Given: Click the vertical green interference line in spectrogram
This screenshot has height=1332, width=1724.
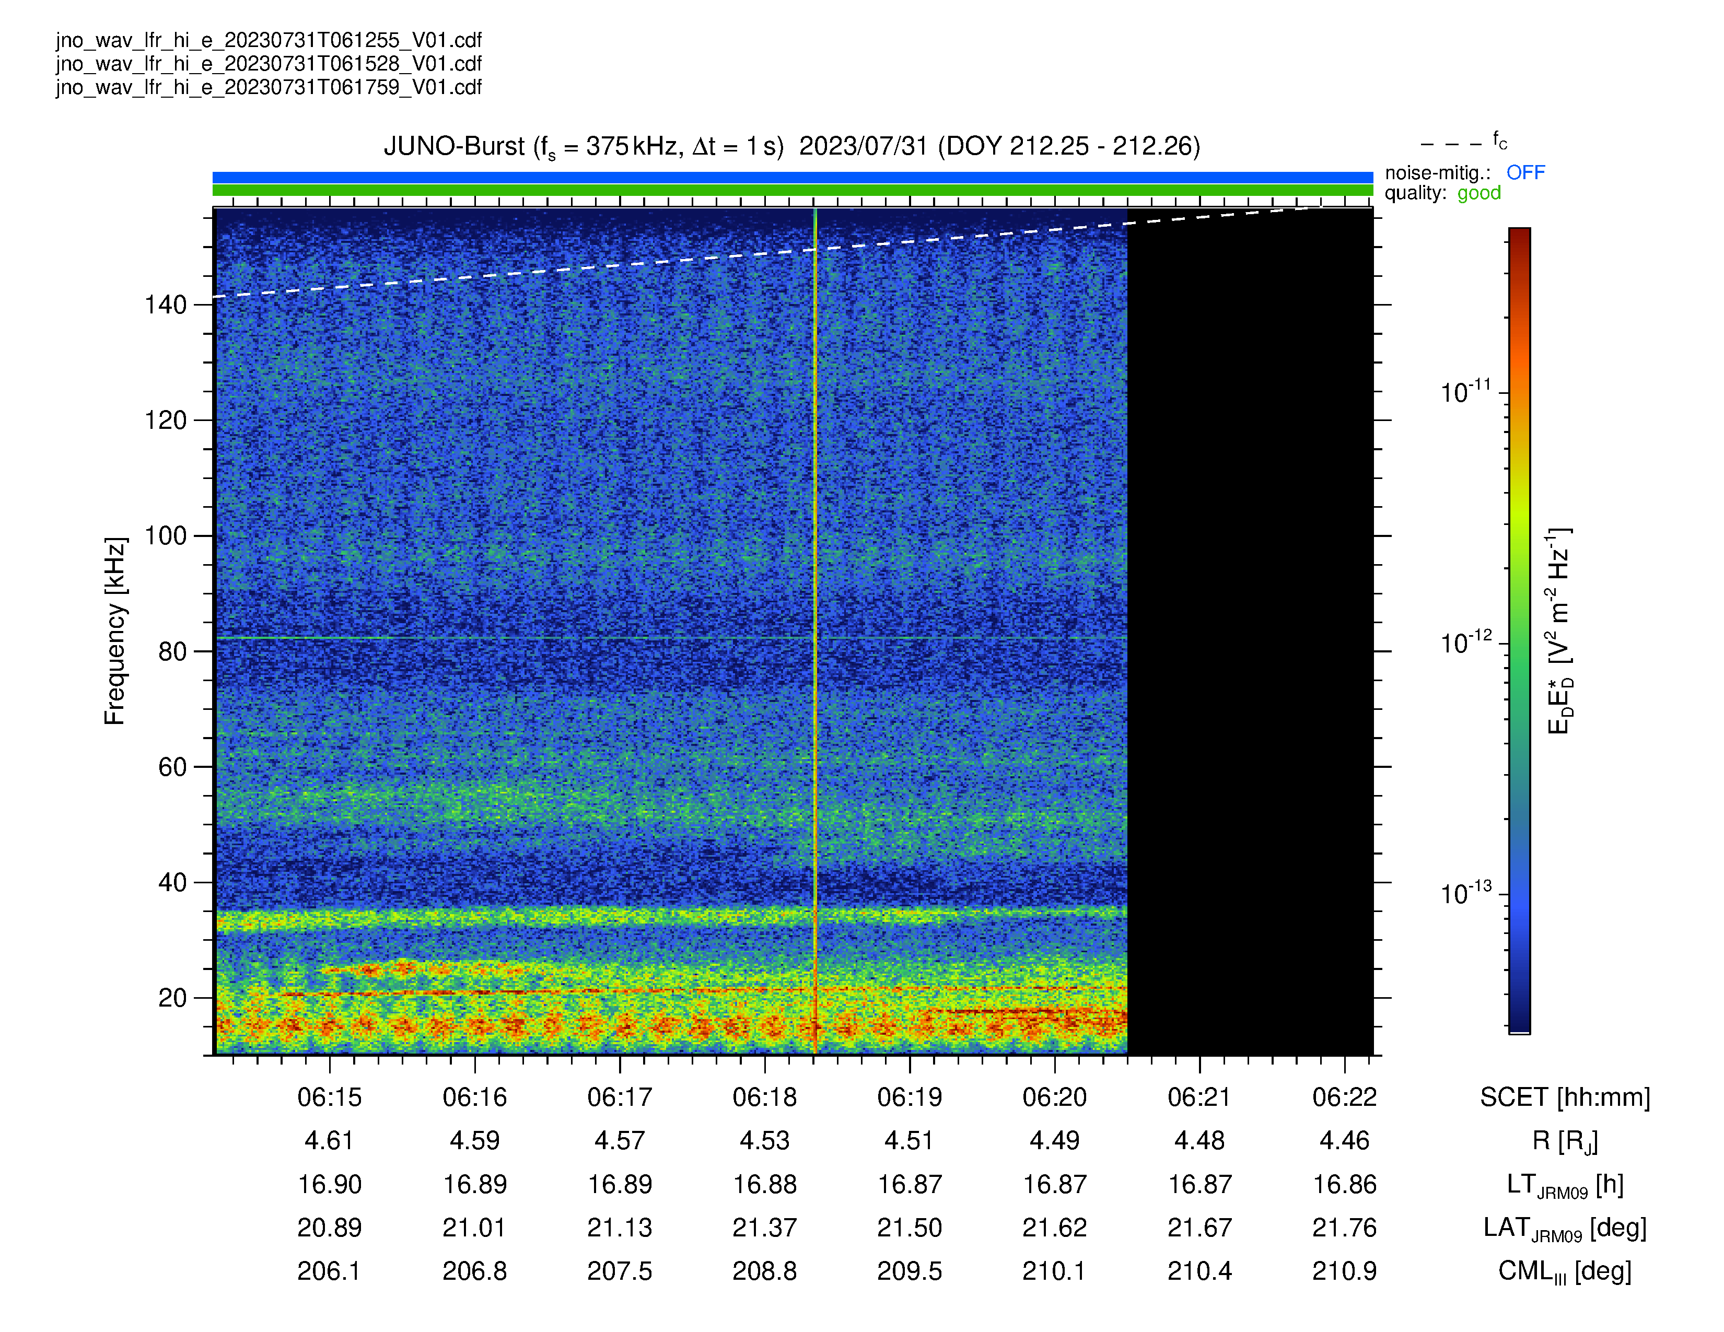Looking at the screenshot, I should point(816,632).
